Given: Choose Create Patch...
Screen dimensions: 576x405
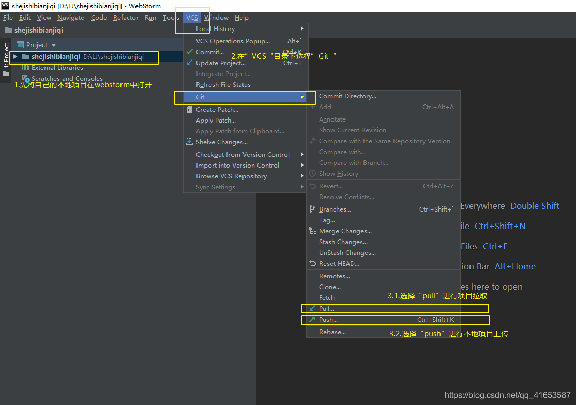Looking at the screenshot, I should click(246, 110).
